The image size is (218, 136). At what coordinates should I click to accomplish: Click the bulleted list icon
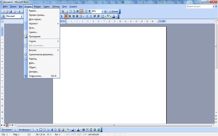91,16
